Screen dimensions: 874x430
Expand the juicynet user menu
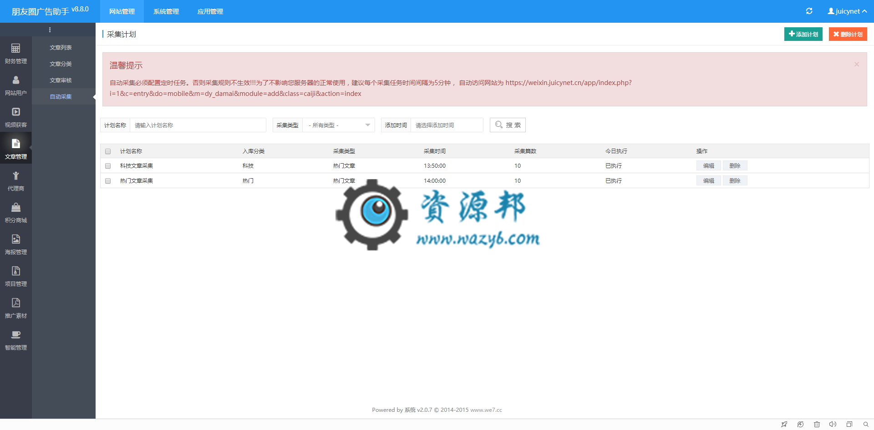coord(847,11)
